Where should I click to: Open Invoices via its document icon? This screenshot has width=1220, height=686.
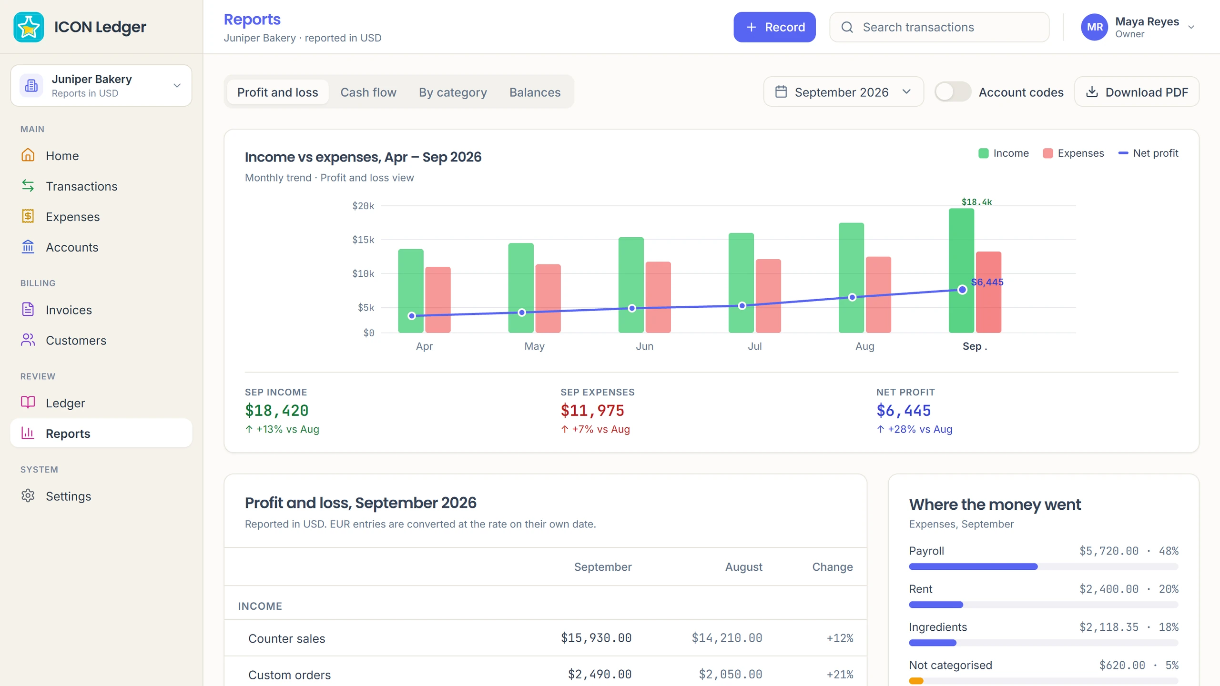(x=28, y=310)
